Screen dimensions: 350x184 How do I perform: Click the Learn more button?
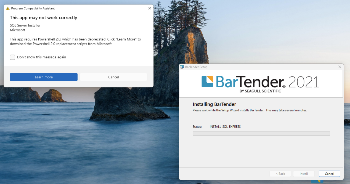tap(43, 77)
